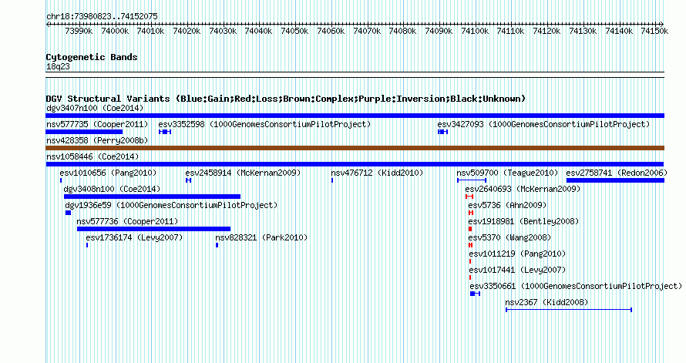Select the nsv577736 (Cooper2011) blue bar
The width and height of the screenshot is (686, 363).
(x=153, y=229)
